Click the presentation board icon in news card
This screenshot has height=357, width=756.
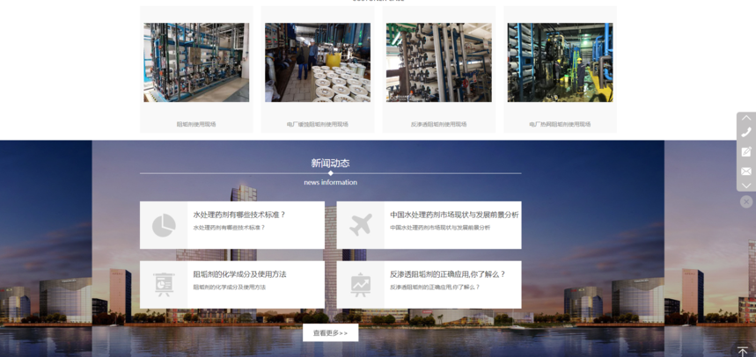pyautogui.click(x=164, y=285)
